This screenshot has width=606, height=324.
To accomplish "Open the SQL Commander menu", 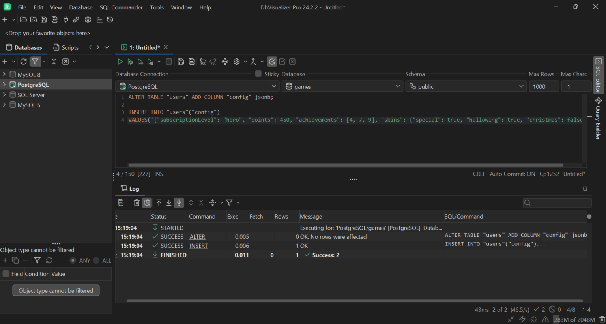I will click(121, 7).
